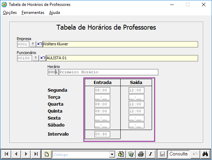Image resolution: width=212 pixels, height=160 pixels.
Task: Click the Intervalo 00:30 field
Action: 103,134
